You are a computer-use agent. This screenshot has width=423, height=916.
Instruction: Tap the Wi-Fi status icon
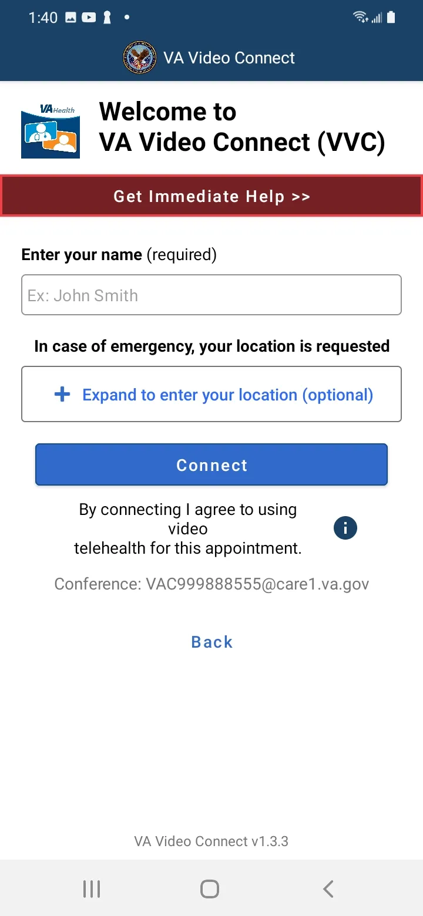tap(360, 17)
